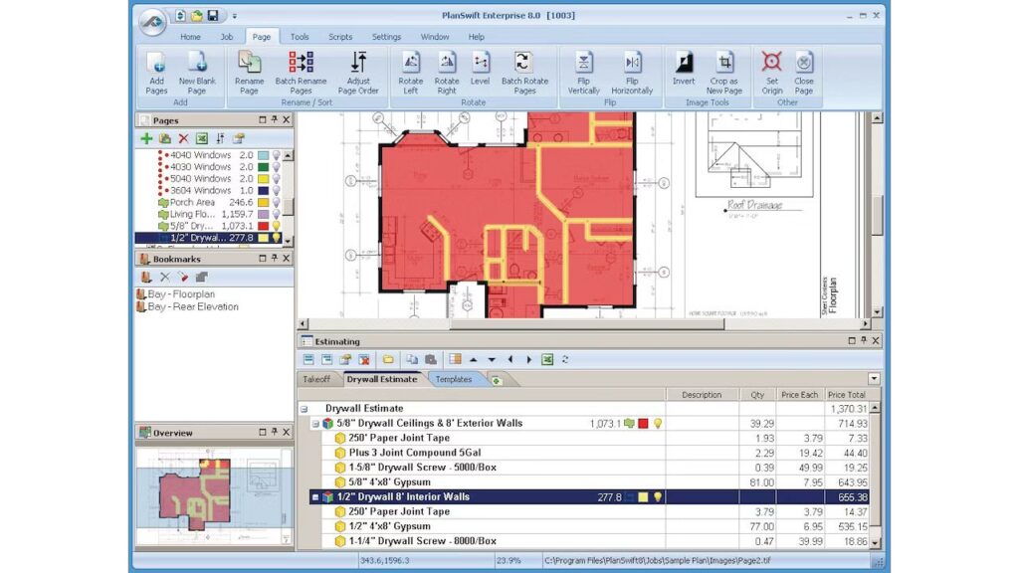Click the green plus in Pages panel

click(146, 138)
